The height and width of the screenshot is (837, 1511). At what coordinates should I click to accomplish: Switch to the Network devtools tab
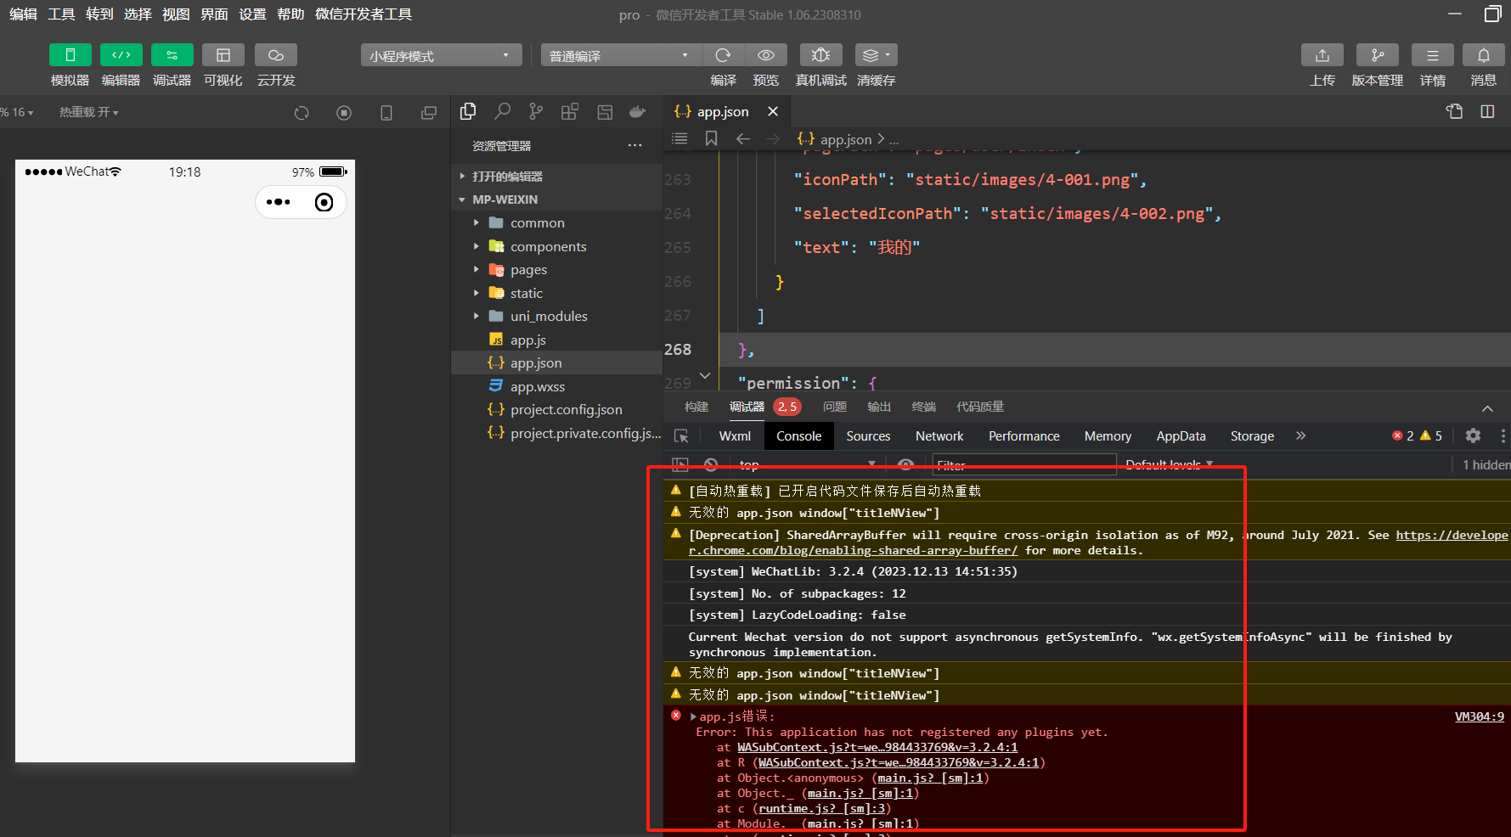pyautogui.click(x=939, y=435)
